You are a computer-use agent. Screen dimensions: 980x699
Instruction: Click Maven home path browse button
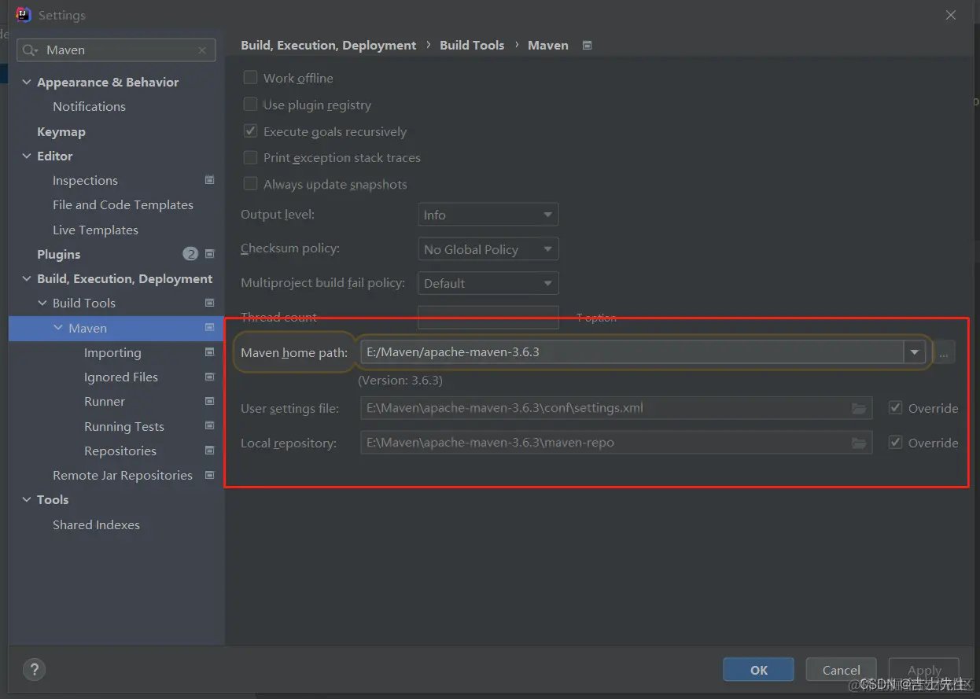(x=944, y=353)
